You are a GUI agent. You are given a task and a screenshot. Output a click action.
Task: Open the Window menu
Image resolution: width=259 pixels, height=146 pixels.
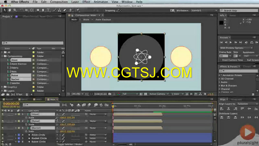127,2
